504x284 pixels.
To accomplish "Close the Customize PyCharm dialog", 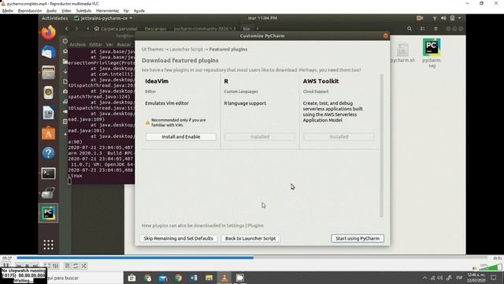I will tap(385, 35).
